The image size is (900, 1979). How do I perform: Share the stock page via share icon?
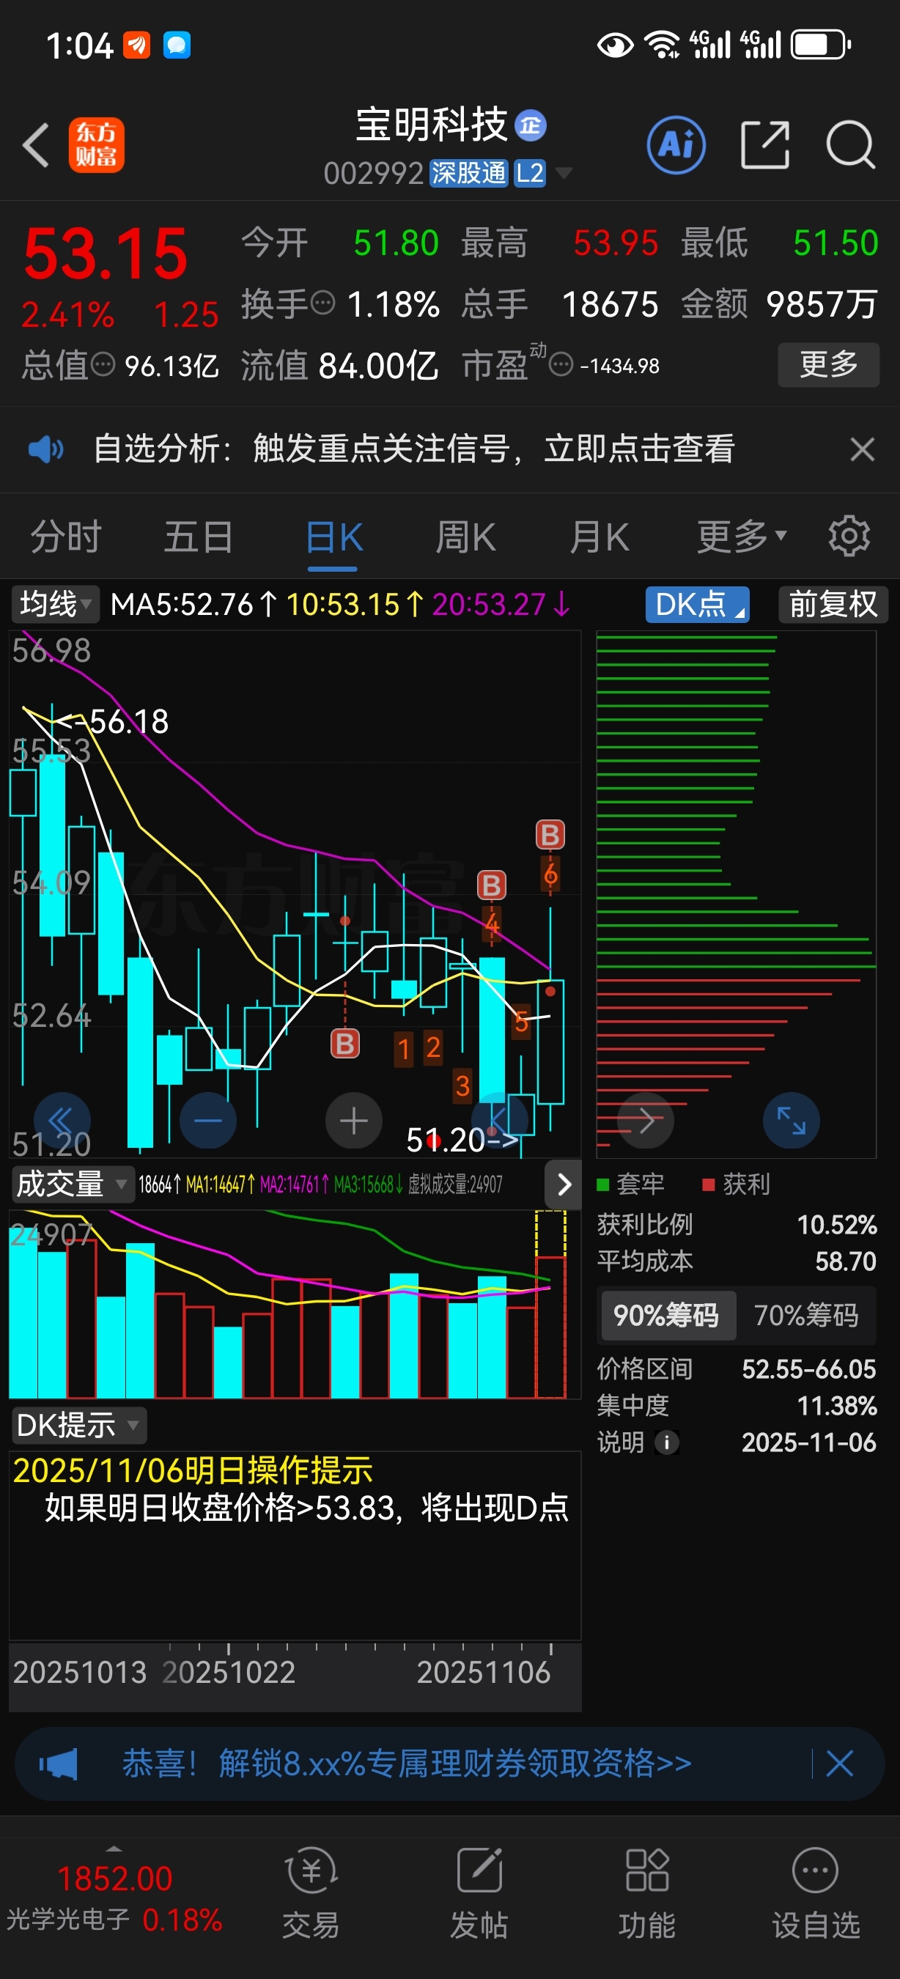click(x=765, y=144)
